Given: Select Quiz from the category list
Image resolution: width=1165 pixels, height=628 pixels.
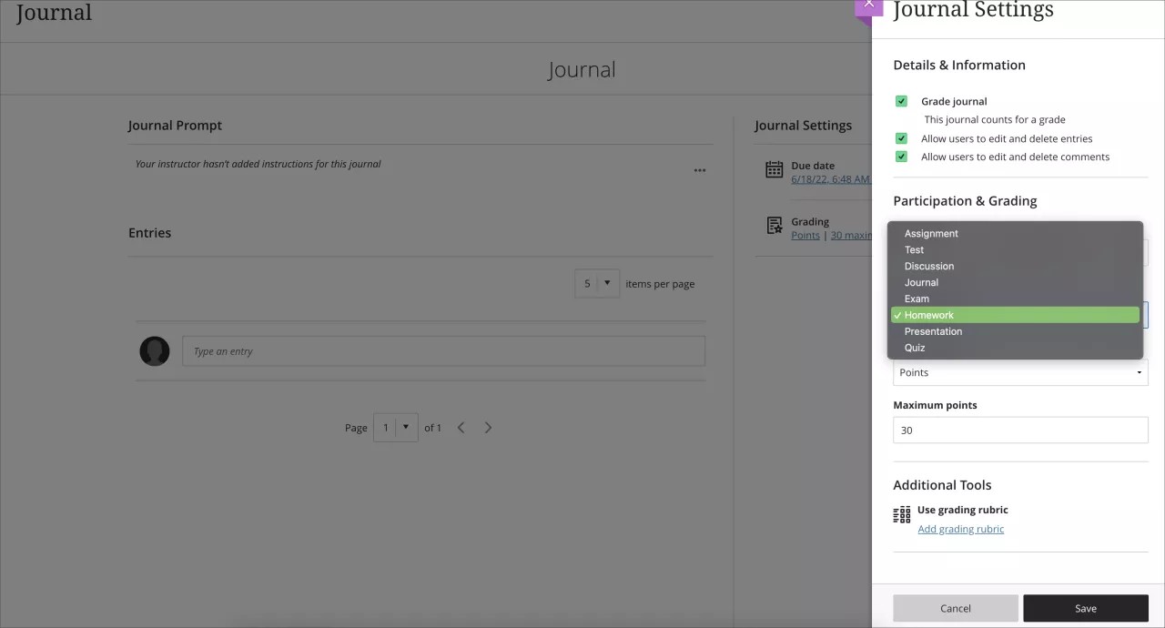Looking at the screenshot, I should 915,347.
